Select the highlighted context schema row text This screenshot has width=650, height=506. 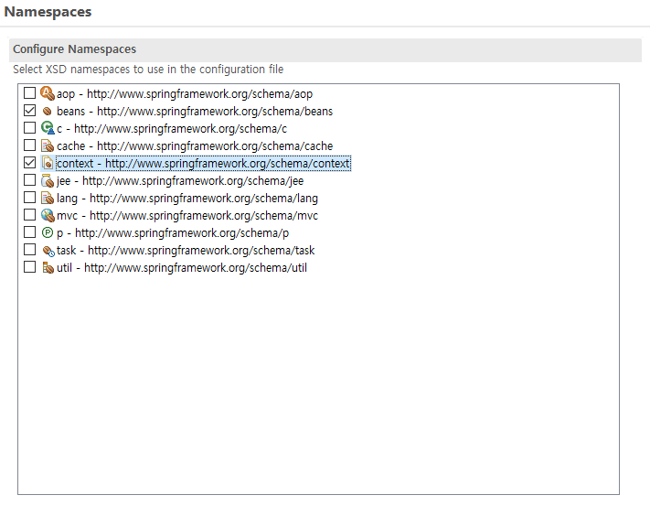pyautogui.click(x=203, y=164)
